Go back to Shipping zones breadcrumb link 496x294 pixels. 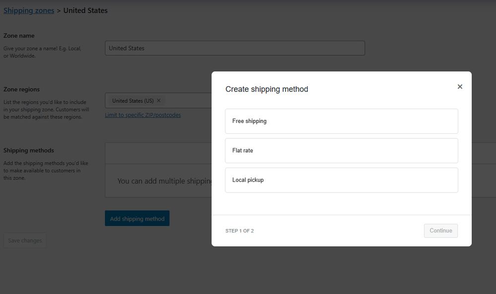[29, 10]
